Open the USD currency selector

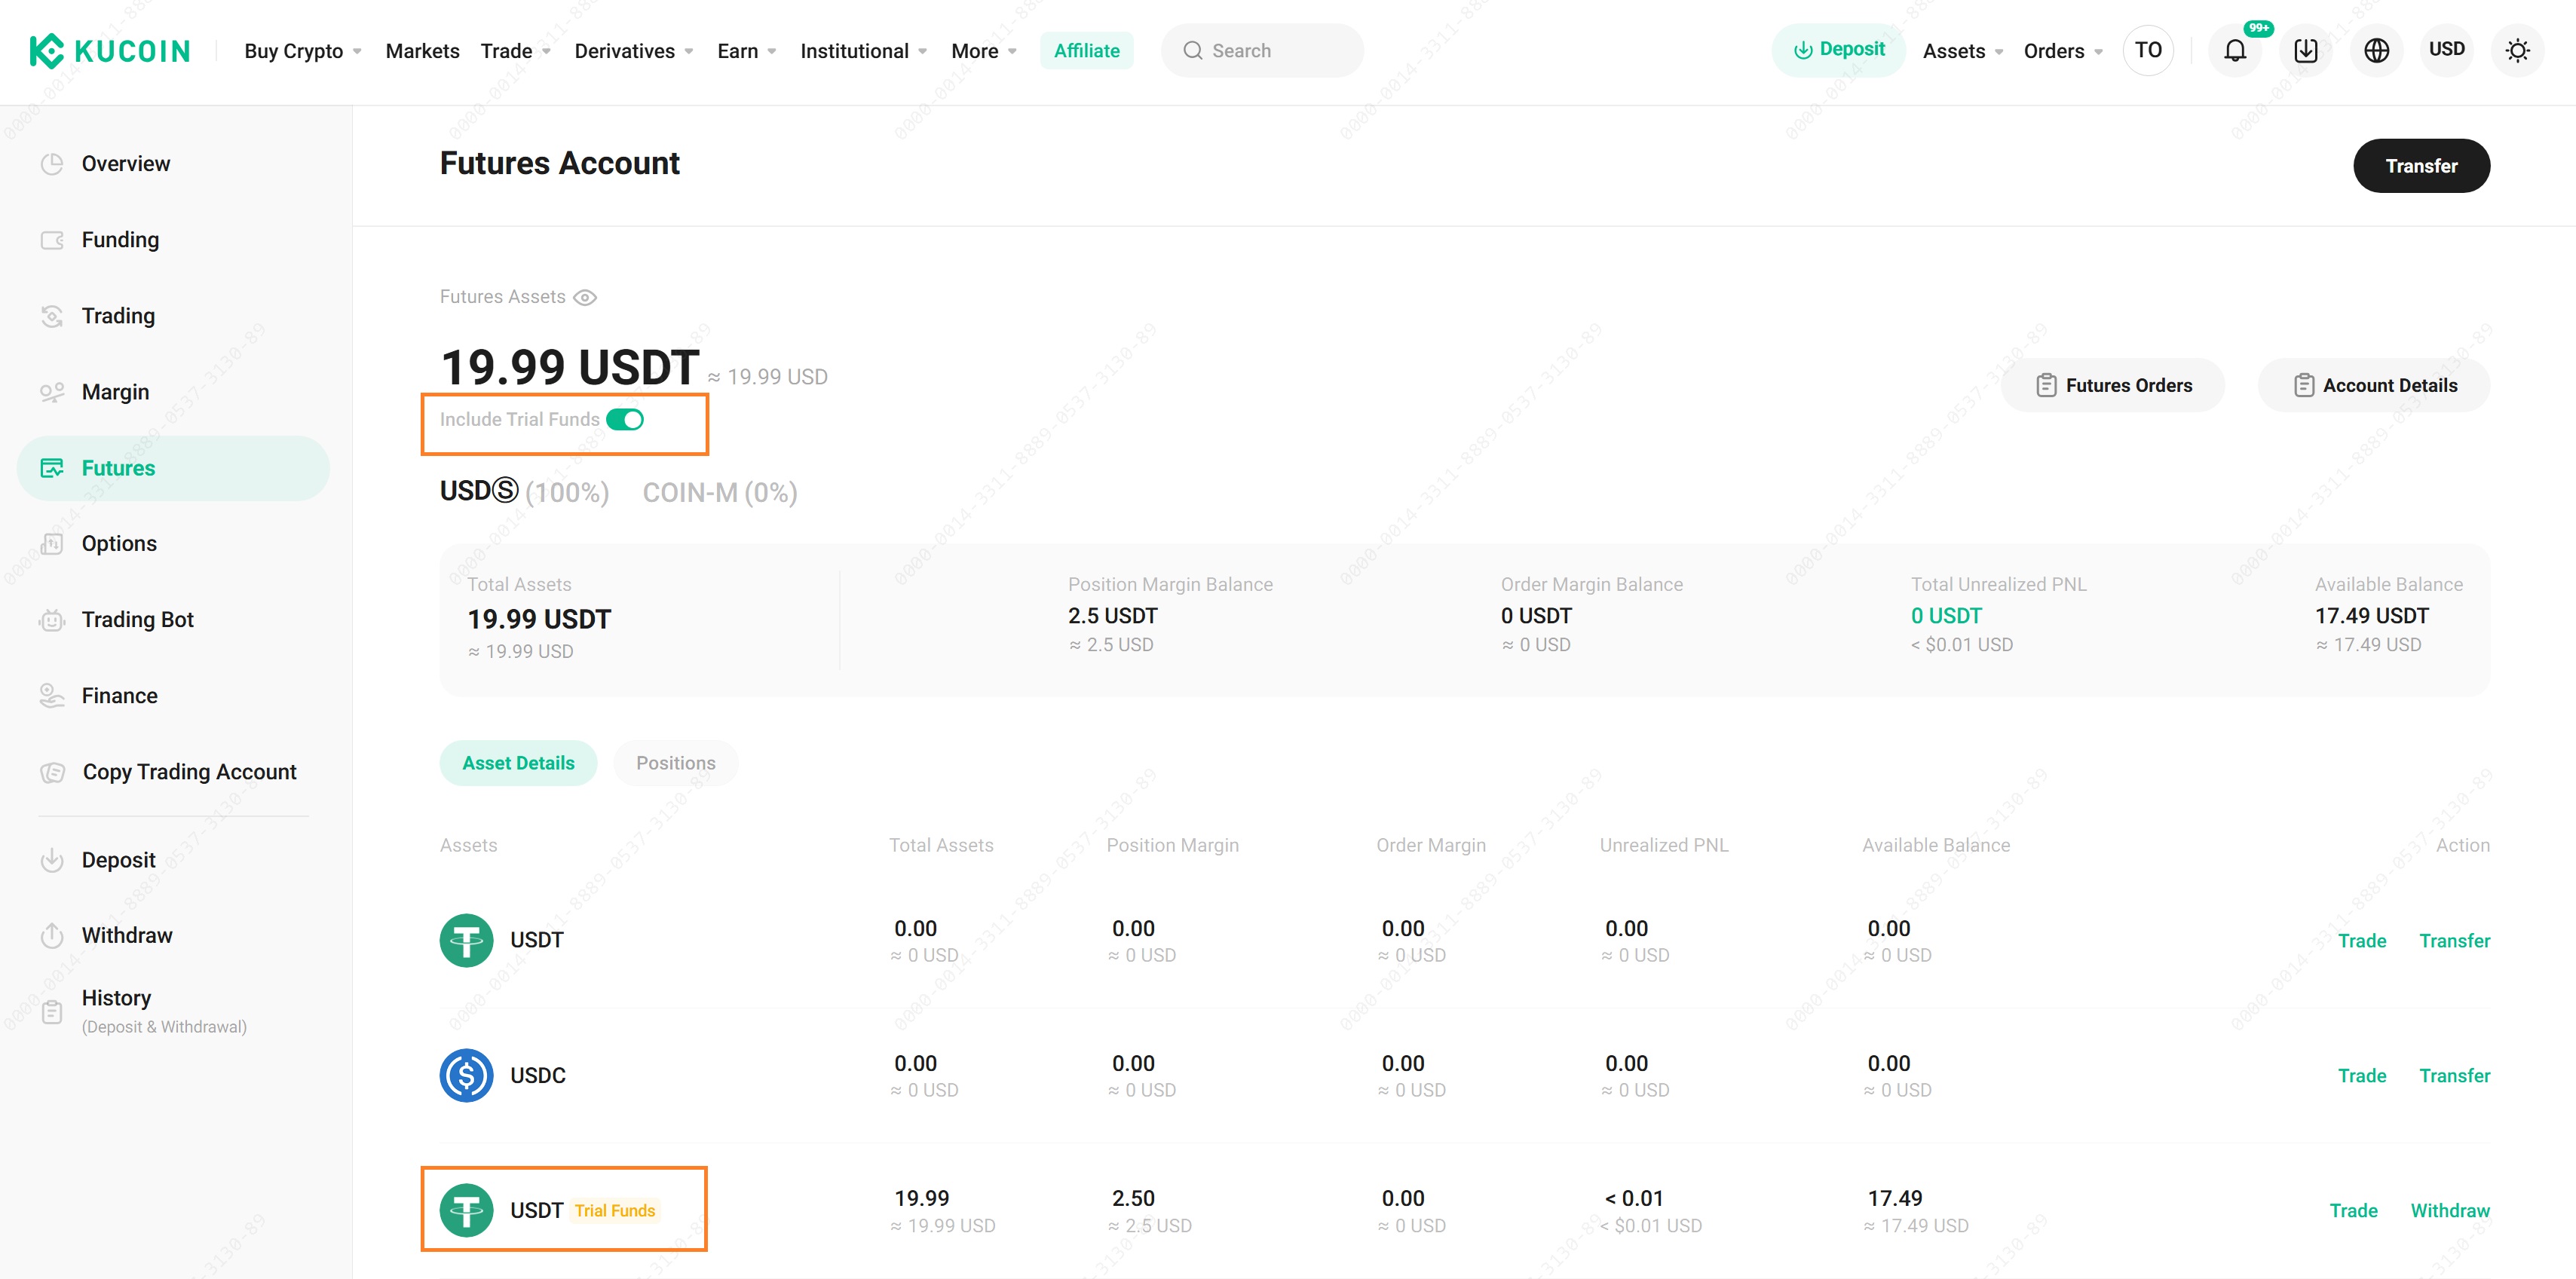tap(2446, 50)
